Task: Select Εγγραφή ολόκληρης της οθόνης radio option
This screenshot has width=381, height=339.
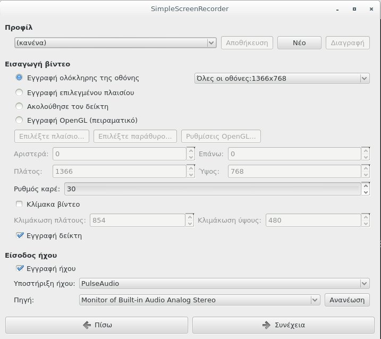Action: tap(20, 78)
